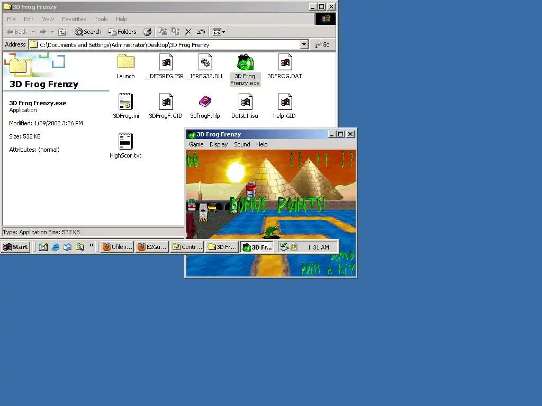Image resolution: width=542 pixels, height=406 pixels.
Task: Click the Move To toolbar icon
Action: click(163, 32)
